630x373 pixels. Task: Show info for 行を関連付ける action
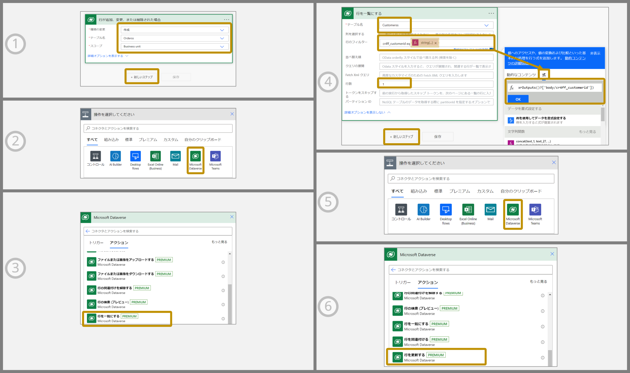click(x=543, y=342)
